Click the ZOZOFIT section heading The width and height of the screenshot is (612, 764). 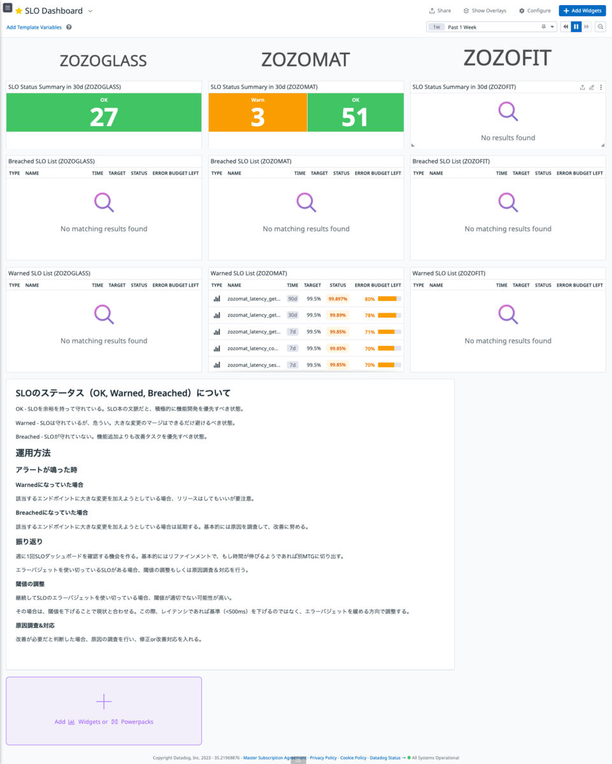(508, 58)
